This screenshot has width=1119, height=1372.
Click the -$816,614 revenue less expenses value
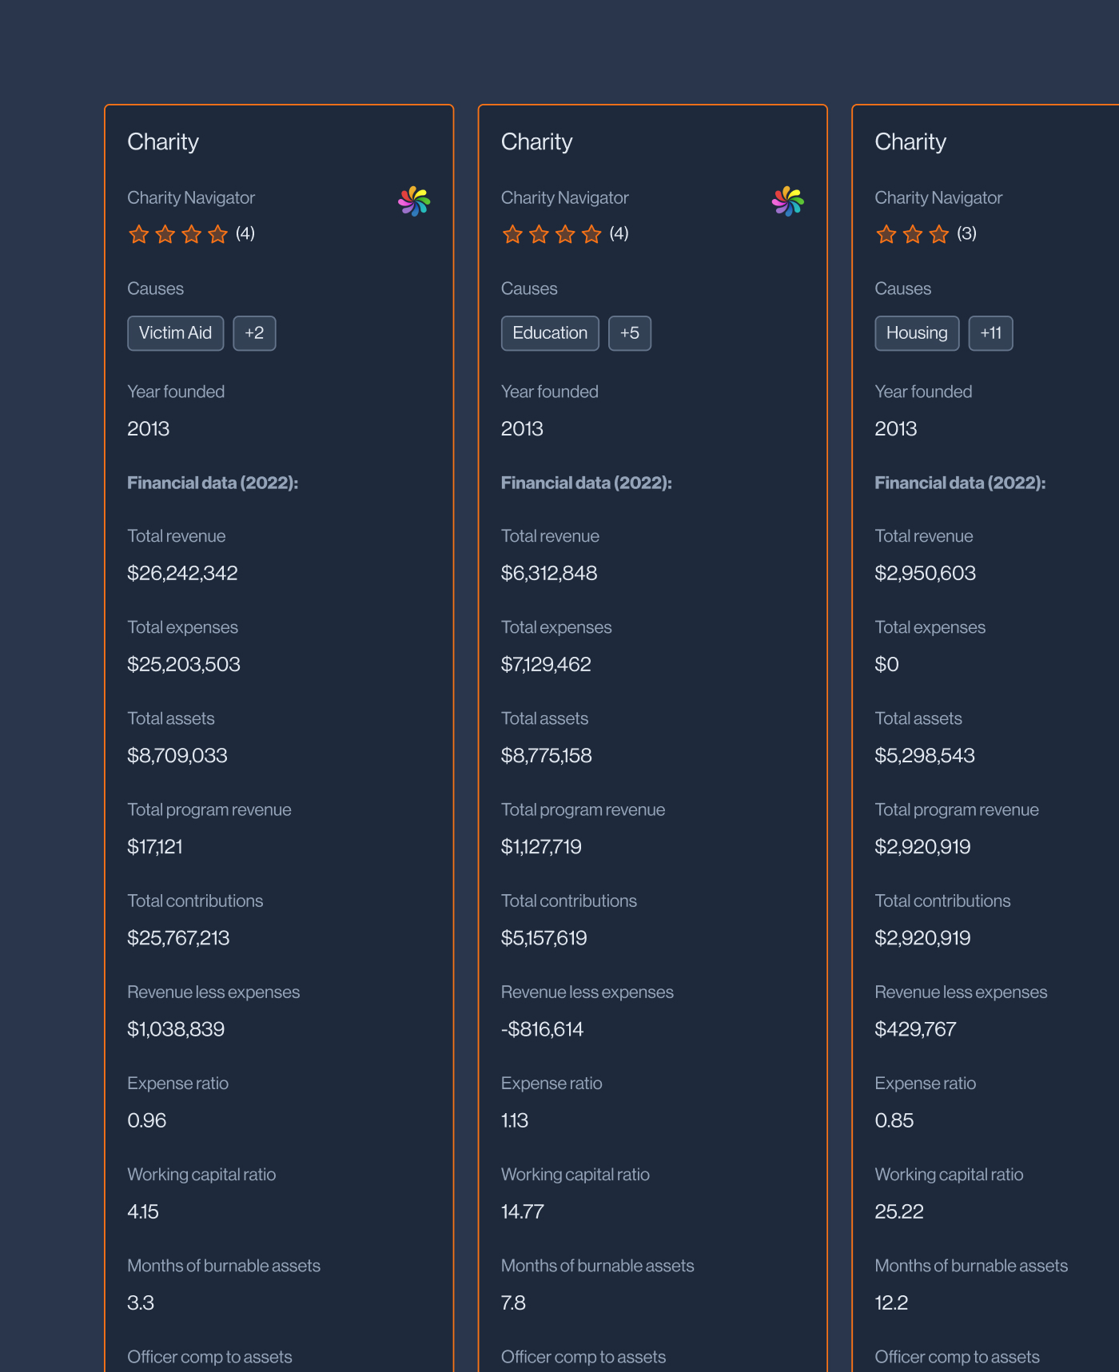(x=542, y=1029)
